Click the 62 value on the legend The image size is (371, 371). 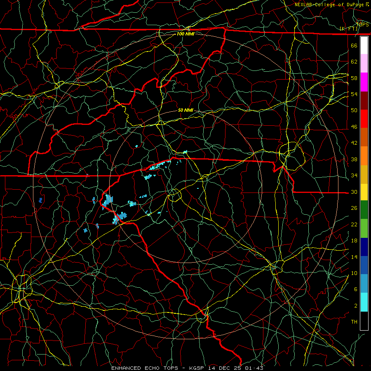pos(354,61)
